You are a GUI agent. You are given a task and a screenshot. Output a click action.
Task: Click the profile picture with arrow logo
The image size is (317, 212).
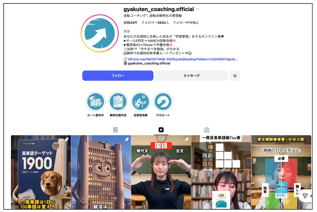point(100,33)
